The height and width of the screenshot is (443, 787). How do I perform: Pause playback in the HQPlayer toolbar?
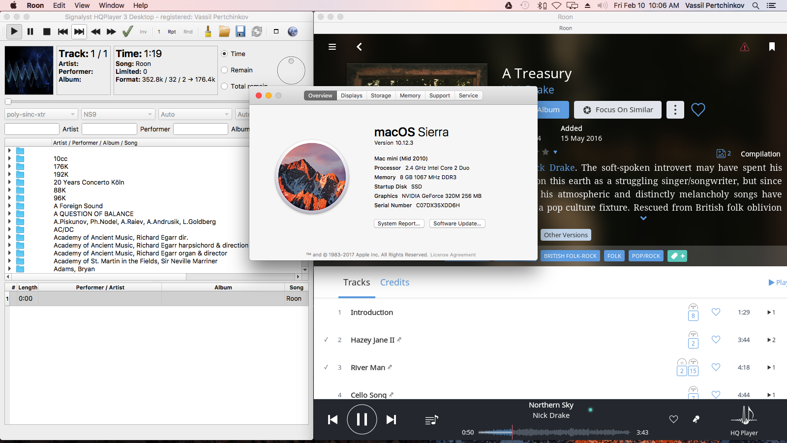coord(30,32)
